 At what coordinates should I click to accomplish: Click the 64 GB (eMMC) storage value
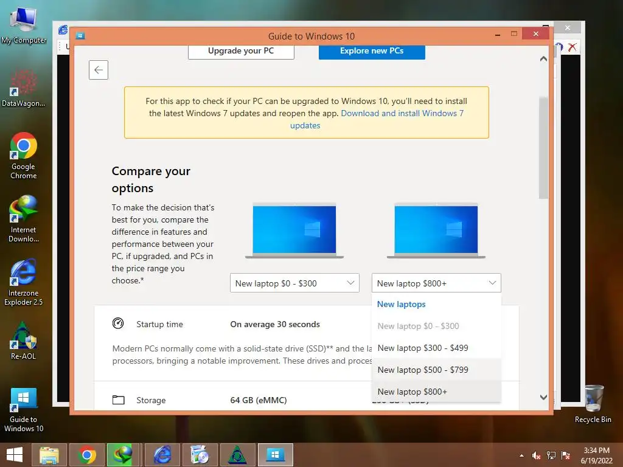coord(258,400)
